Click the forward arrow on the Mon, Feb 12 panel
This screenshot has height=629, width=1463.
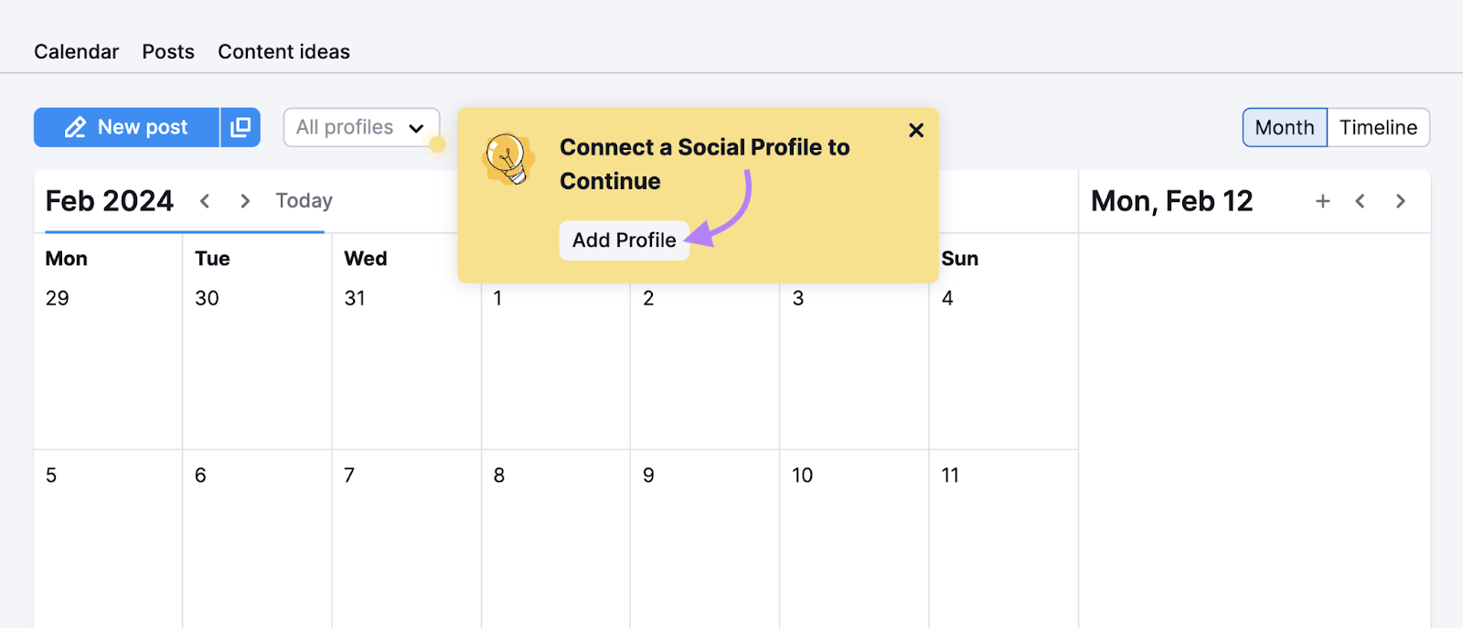click(1400, 201)
